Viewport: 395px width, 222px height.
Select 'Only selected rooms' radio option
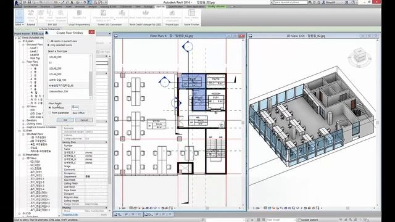click(48, 45)
